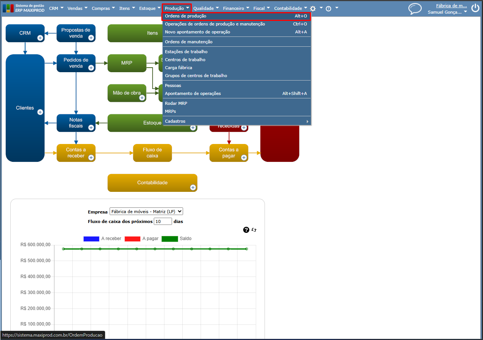
Task: Click the plus icon on Contabilidade box
Action: coord(193,187)
